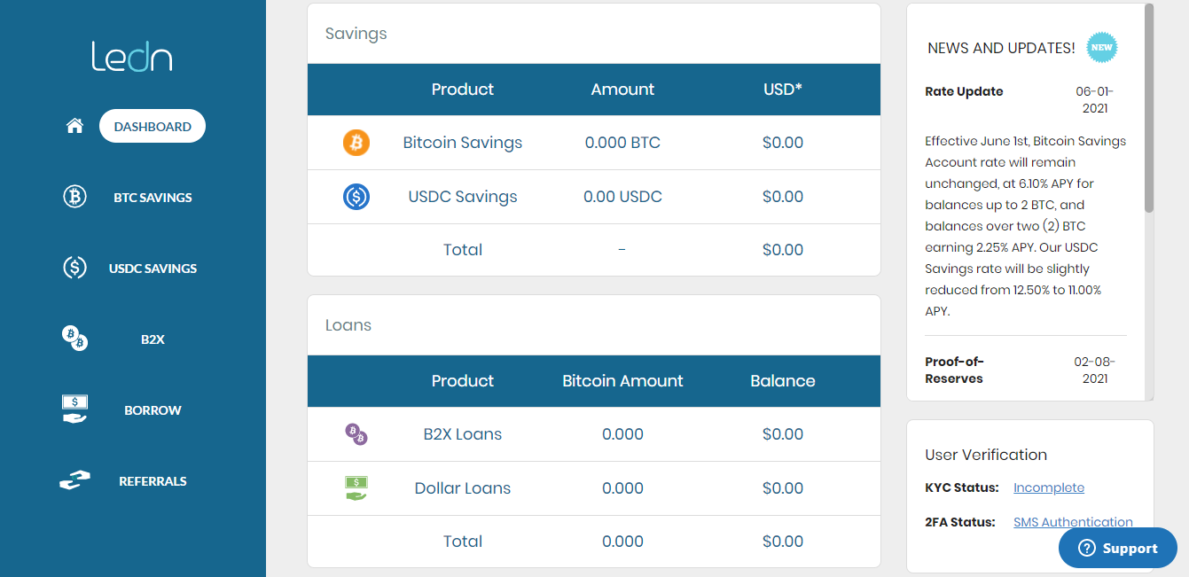The width and height of the screenshot is (1189, 577).
Task: Select the Referrals menu entry
Action: (x=153, y=481)
